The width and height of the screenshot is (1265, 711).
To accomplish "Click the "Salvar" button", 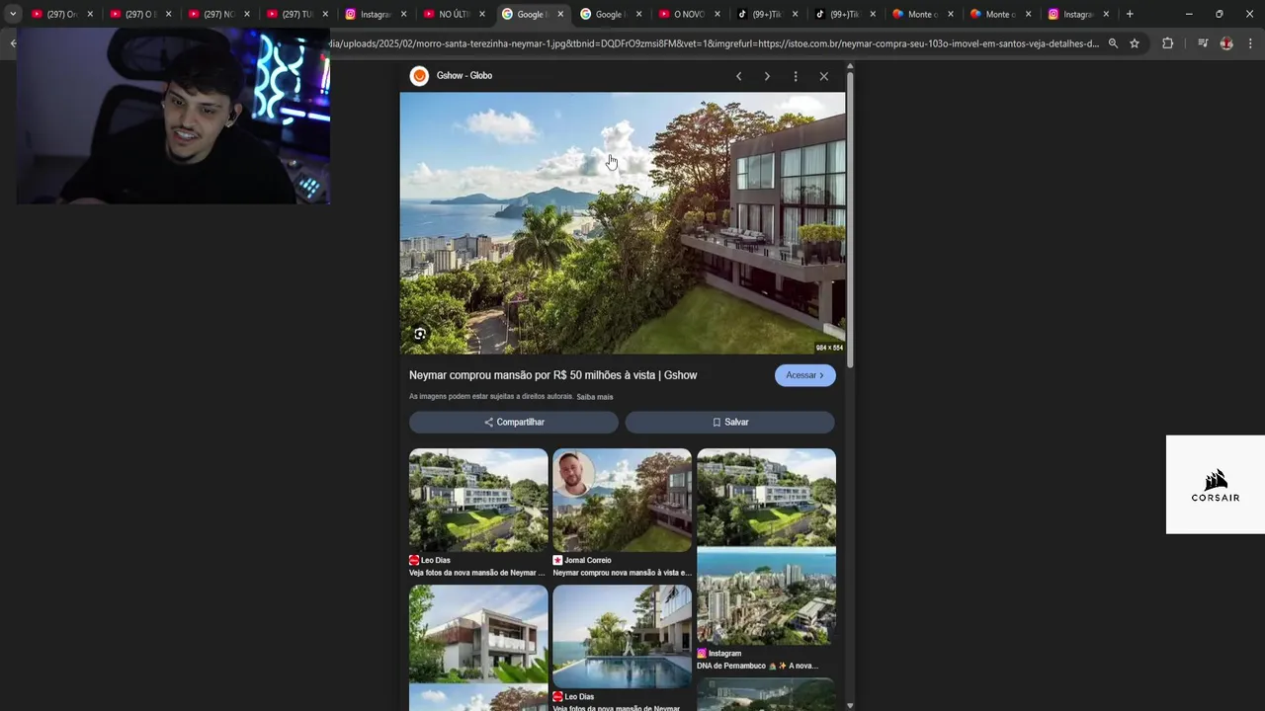I will pyautogui.click(x=730, y=422).
